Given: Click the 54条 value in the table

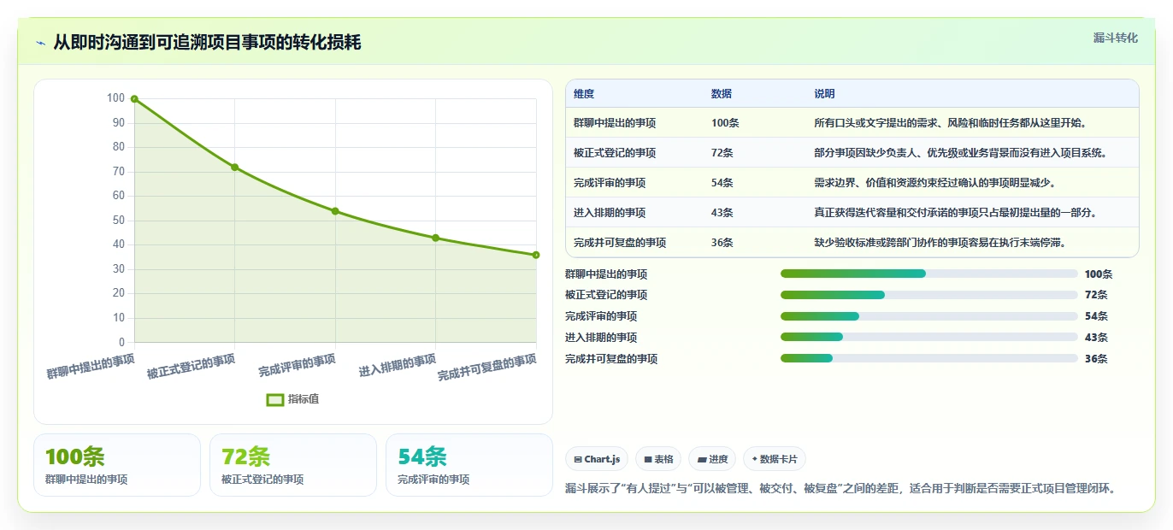Looking at the screenshot, I should pos(722,183).
